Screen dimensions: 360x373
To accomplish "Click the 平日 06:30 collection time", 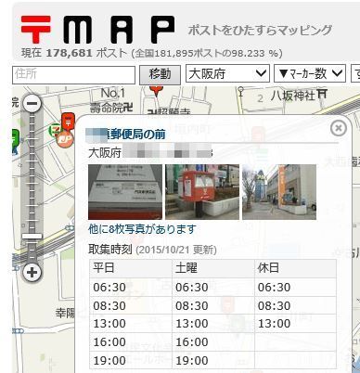I will tap(109, 287).
